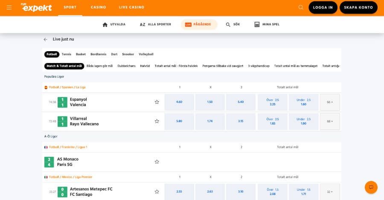The height and width of the screenshot is (200, 384).
Task: Expand 32+ more markets for Artesanos match
Action: (330, 191)
